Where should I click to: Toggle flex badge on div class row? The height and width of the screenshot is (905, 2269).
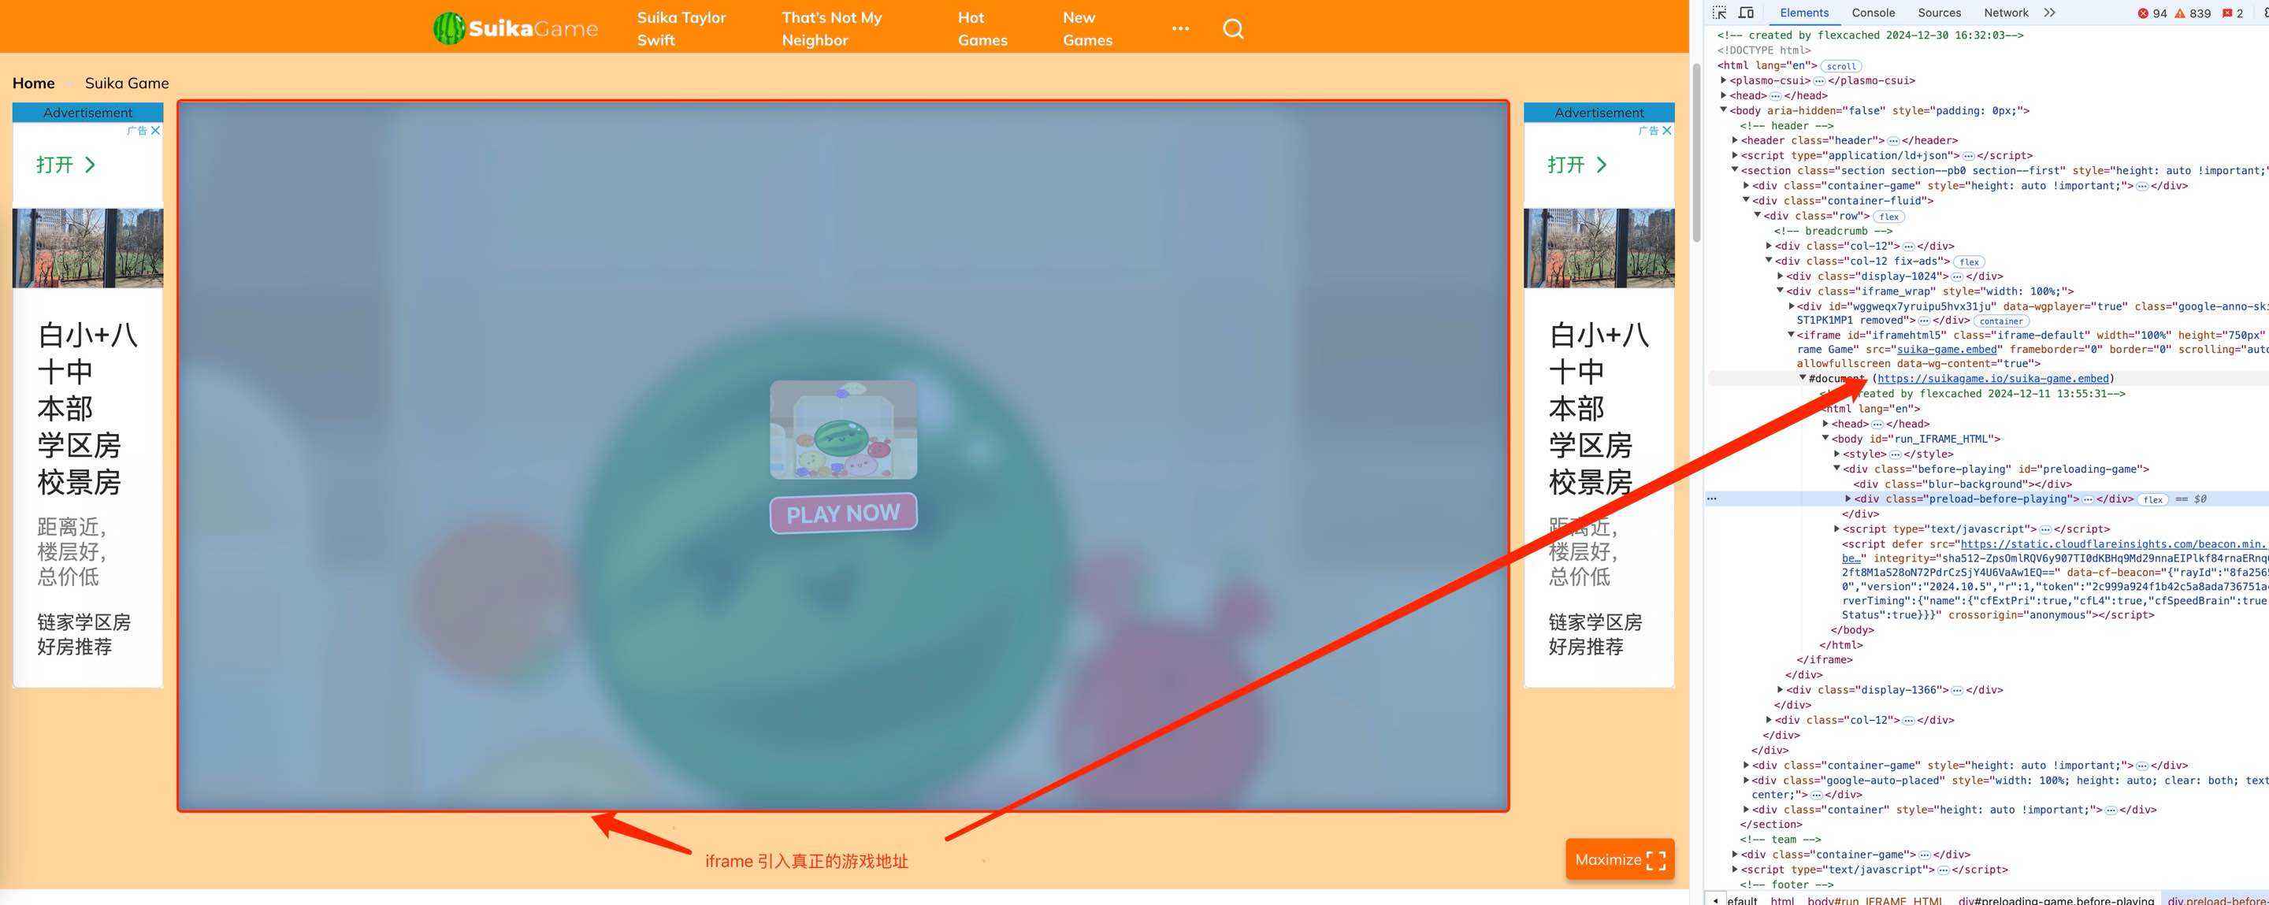pos(1888,217)
